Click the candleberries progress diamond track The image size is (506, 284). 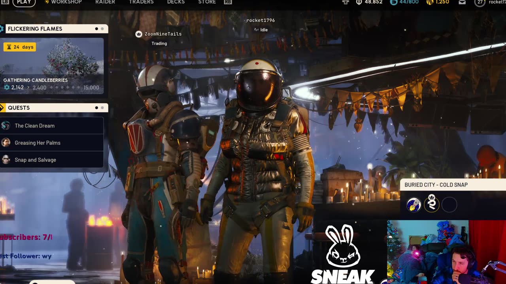[x=64, y=88]
